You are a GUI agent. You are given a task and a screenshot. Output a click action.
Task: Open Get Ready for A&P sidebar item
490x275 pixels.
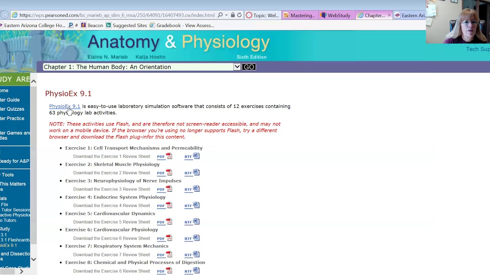click(x=15, y=161)
